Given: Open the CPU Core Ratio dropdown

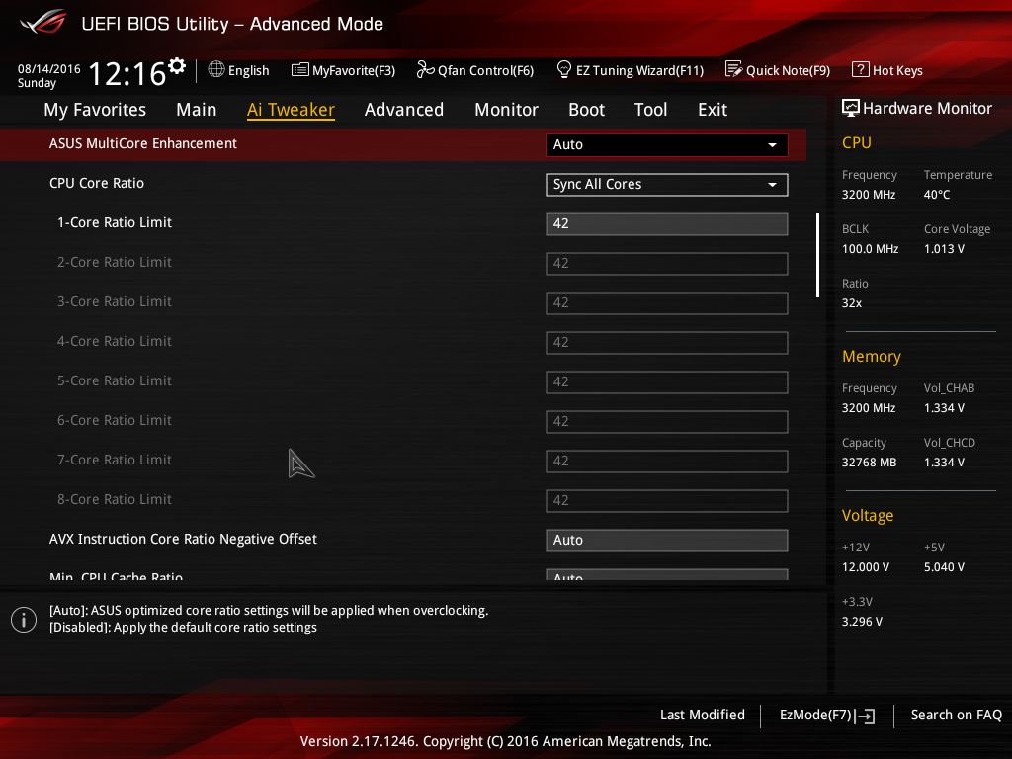Looking at the screenshot, I should 666,185.
